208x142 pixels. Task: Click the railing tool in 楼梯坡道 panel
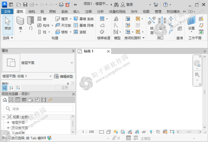click(102, 19)
